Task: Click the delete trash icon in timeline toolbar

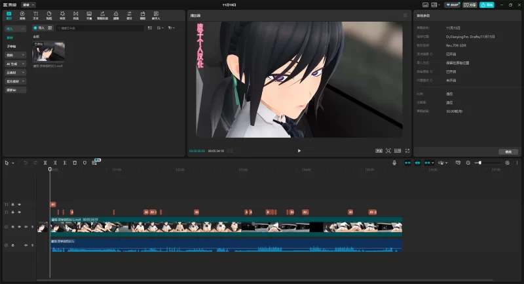Action: [75, 162]
